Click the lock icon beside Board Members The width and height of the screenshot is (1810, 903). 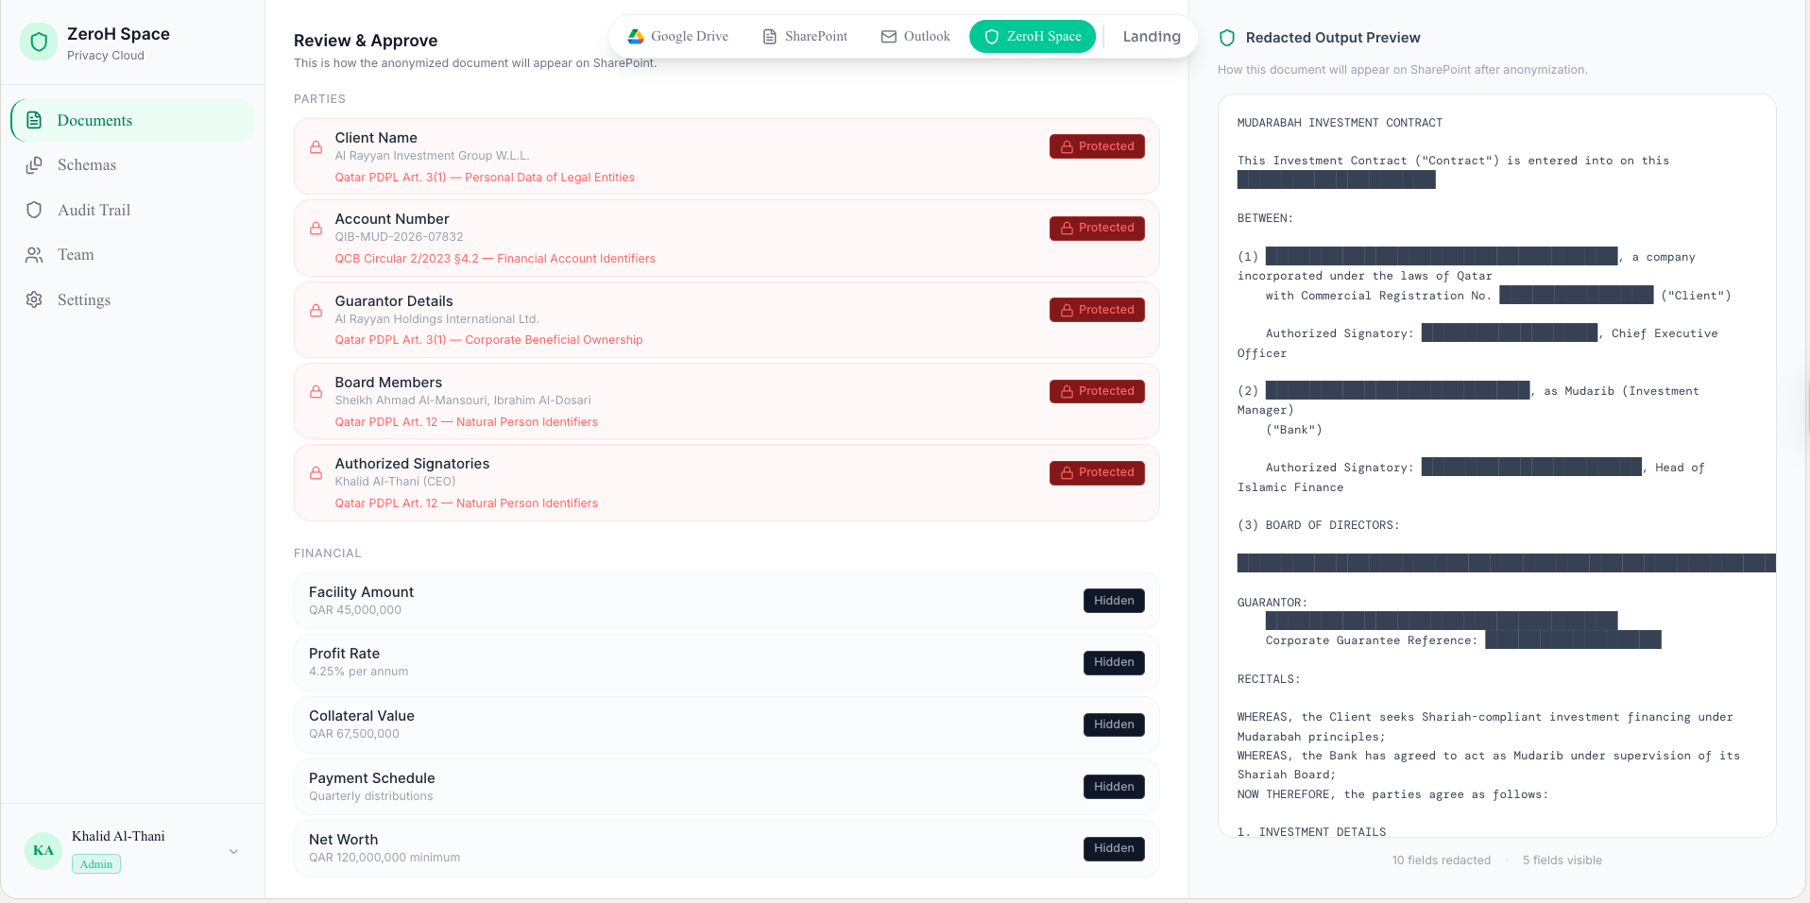(x=316, y=391)
